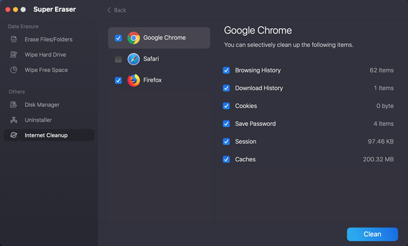Click the Internet Cleanup globe icon

point(14,135)
